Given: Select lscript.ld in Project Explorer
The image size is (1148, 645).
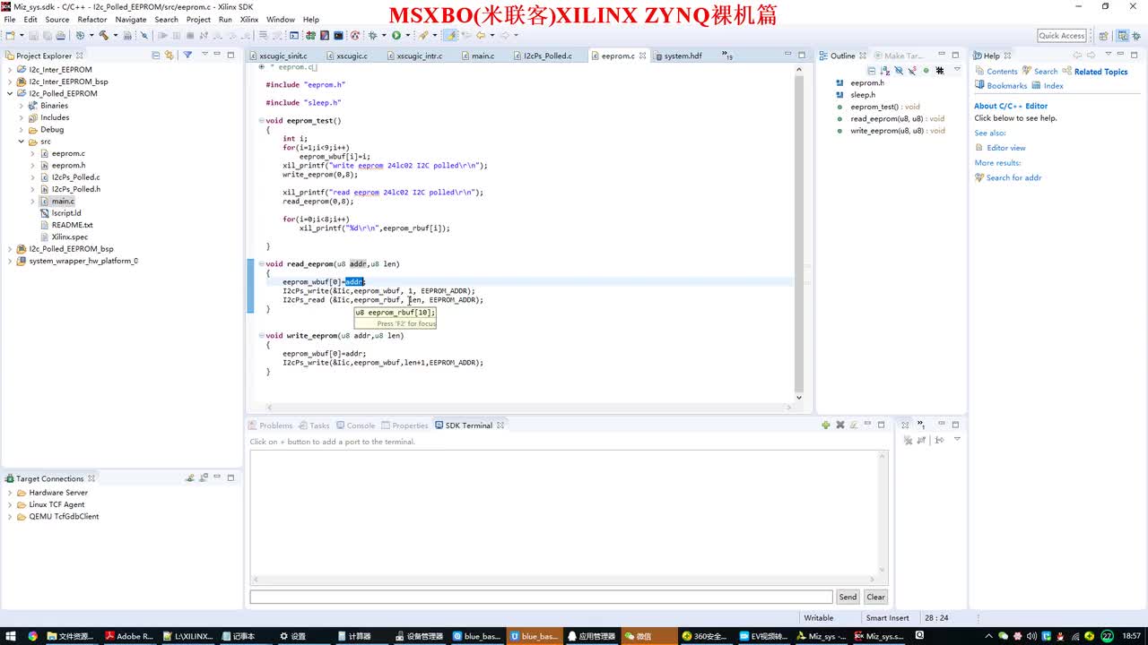Looking at the screenshot, I should coord(66,213).
